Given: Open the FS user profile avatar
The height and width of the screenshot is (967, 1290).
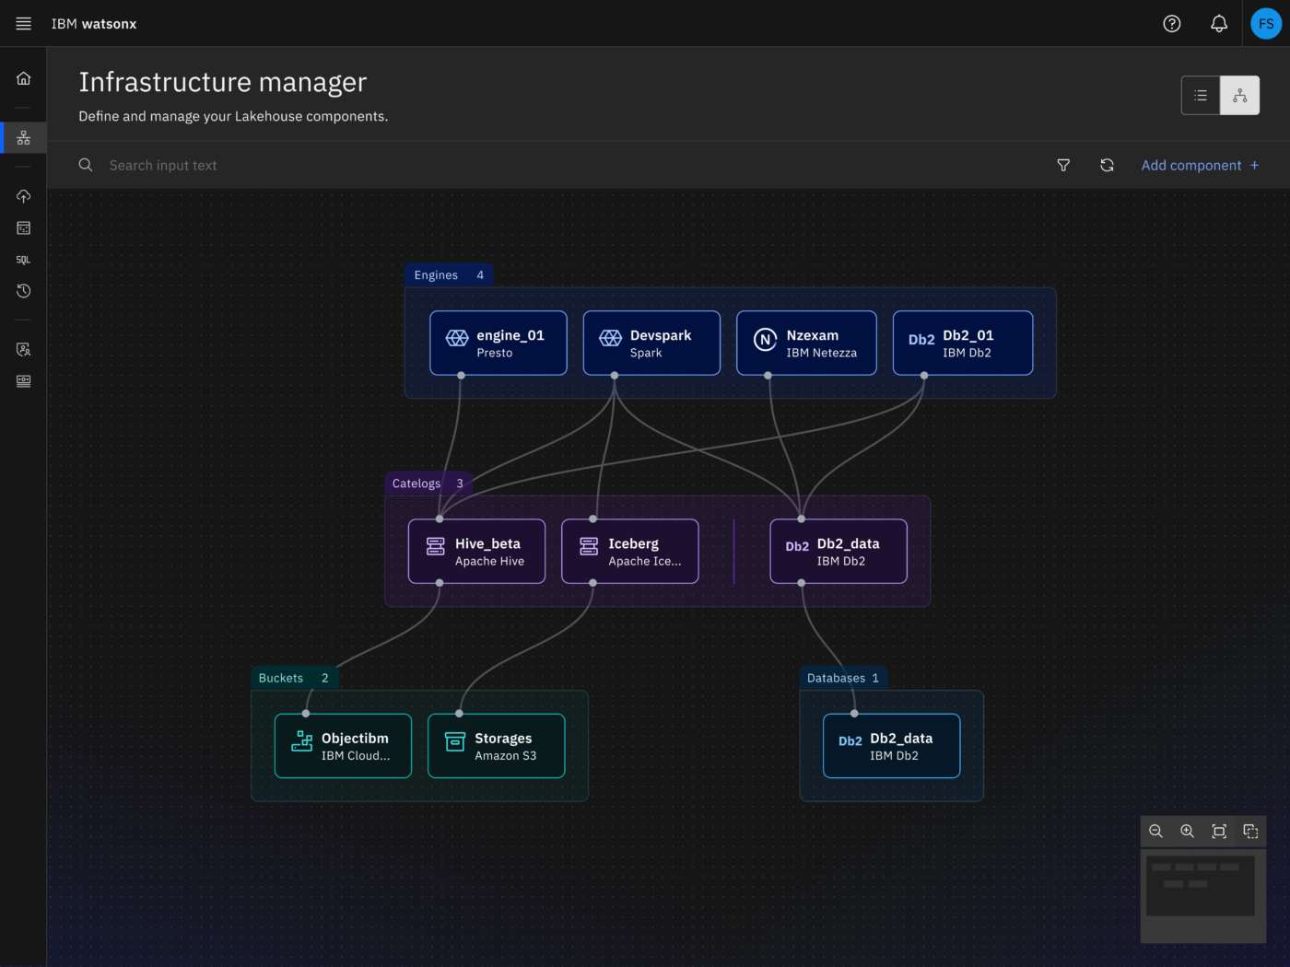Looking at the screenshot, I should pos(1266,24).
